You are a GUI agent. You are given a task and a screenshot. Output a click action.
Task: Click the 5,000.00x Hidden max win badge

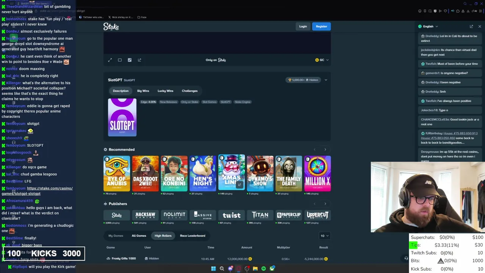pyautogui.click(x=303, y=80)
